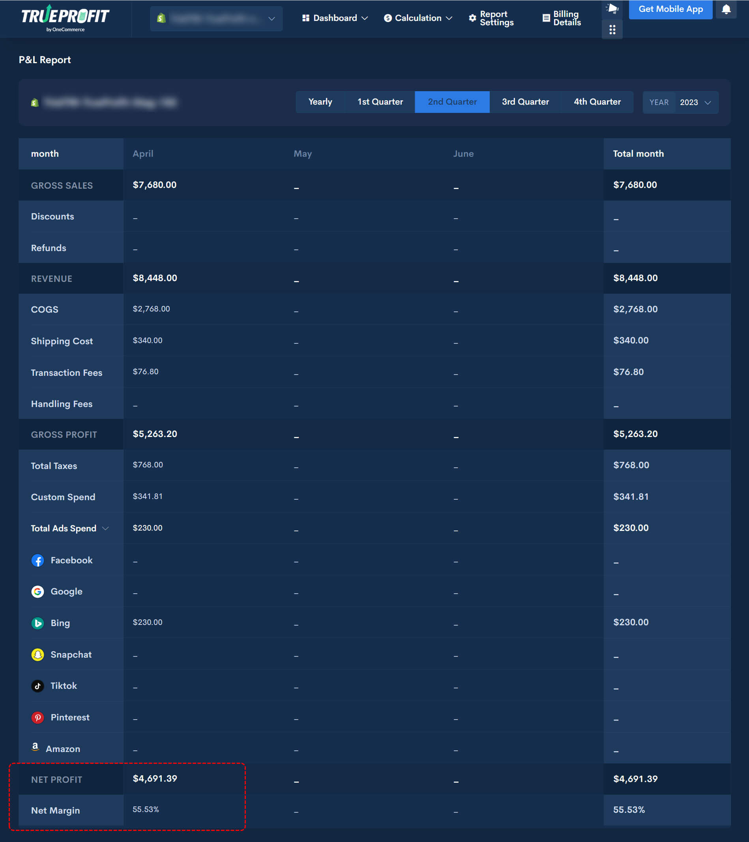Expand the Dashboard menu
749x842 pixels.
tap(335, 18)
